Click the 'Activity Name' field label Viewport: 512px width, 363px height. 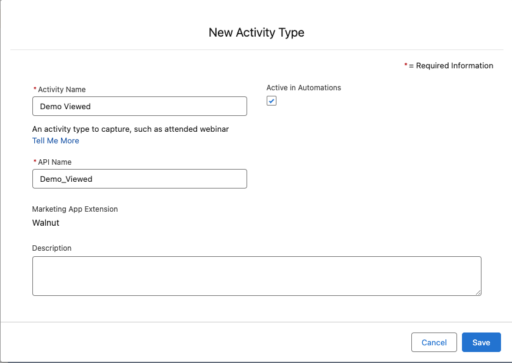[62, 90]
